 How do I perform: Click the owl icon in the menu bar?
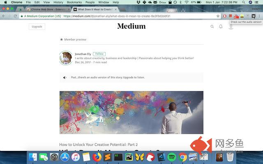click(x=155, y=2)
